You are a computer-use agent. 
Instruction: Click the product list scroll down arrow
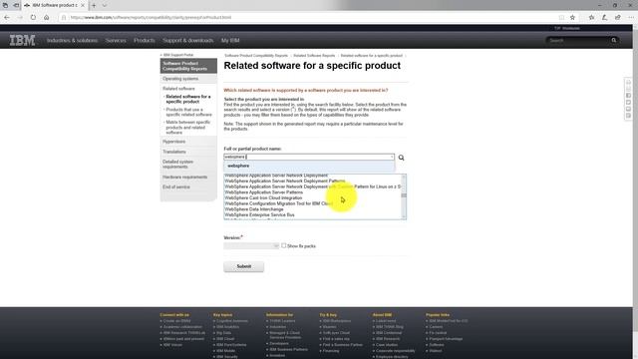[x=404, y=217]
